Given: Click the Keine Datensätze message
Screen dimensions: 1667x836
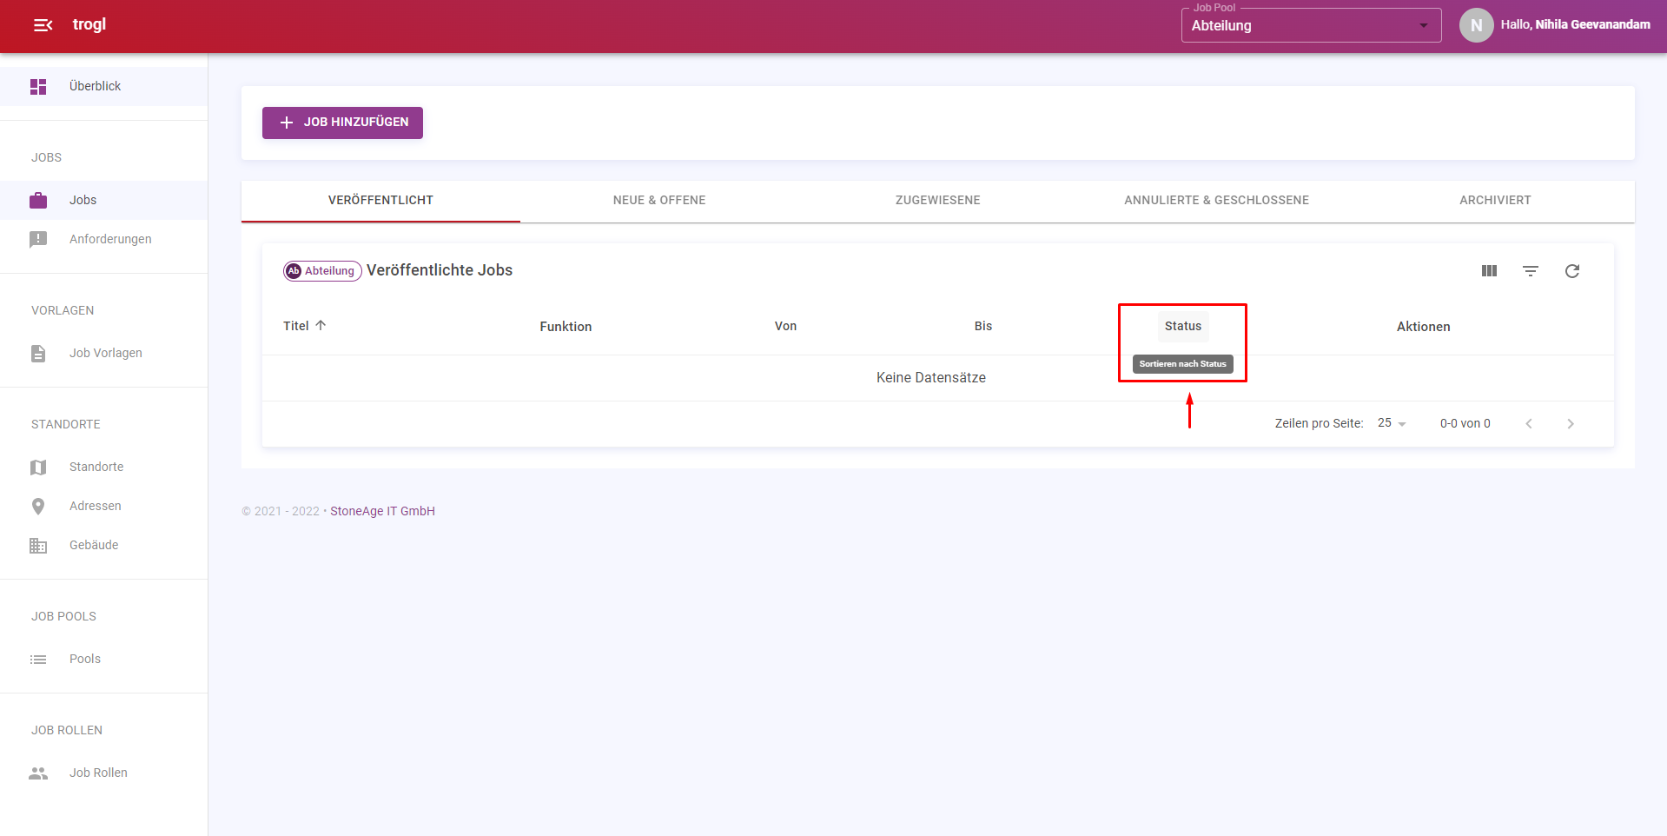Looking at the screenshot, I should pyautogui.click(x=931, y=378).
